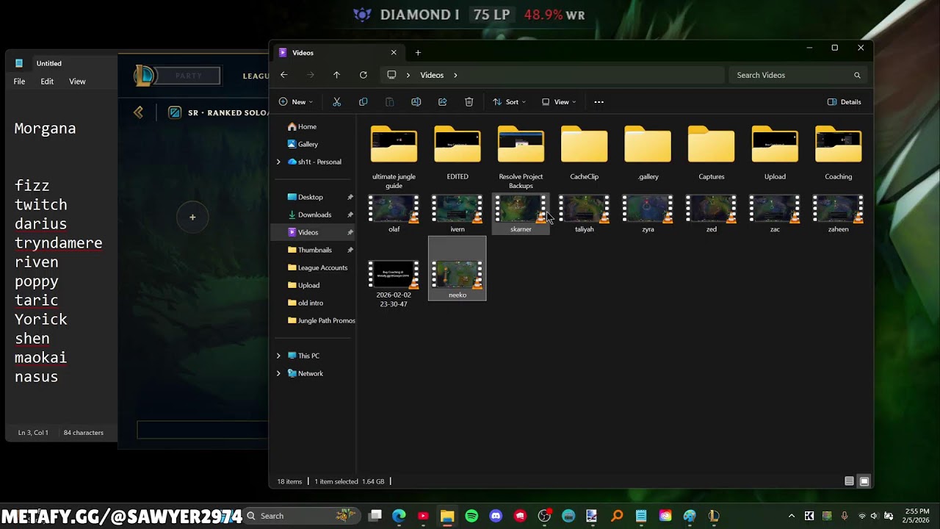Click the chevron after Videos in address bar
Viewport: 940px width, 529px height.
pyautogui.click(x=455, y=75)
